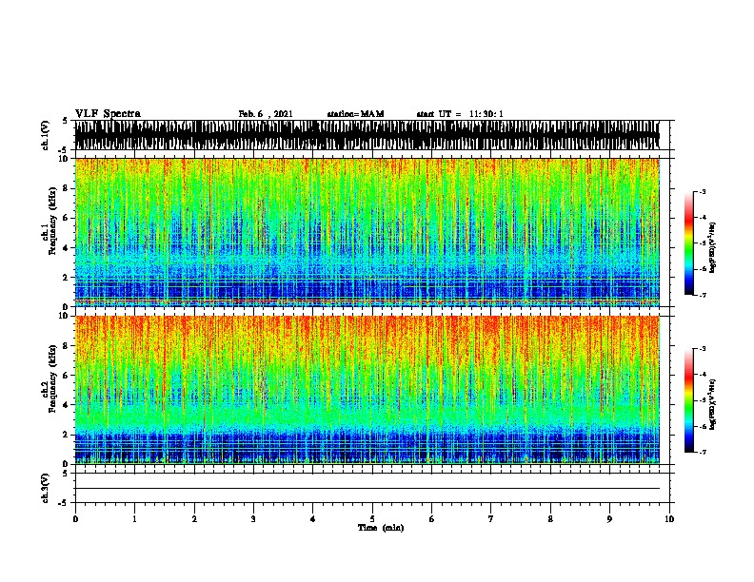The height and width of the screenshot is (582, 754).
Task: Select the ch.2 color bar log(PSD) unit label
Action: 712,404
